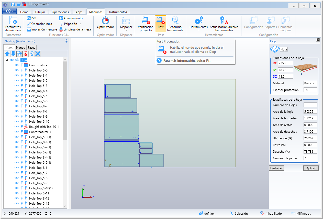Delete item with blue X icon

click(x=38, y=54)
